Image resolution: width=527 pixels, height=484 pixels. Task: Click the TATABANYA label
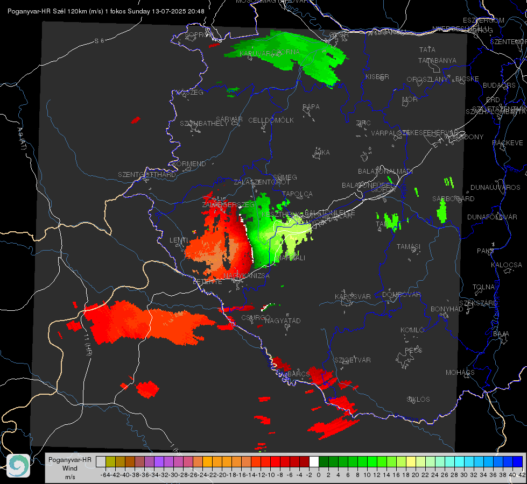(x=437, y=60)
